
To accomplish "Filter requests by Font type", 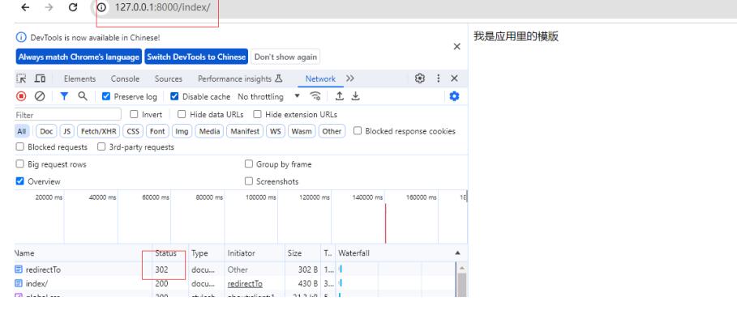I will 157,131.
